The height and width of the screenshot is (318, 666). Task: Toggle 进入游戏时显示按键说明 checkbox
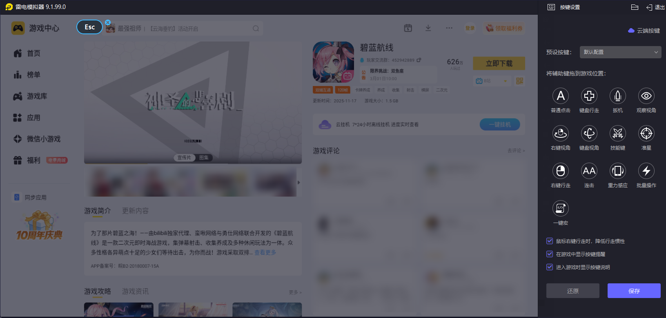(550, 267)
